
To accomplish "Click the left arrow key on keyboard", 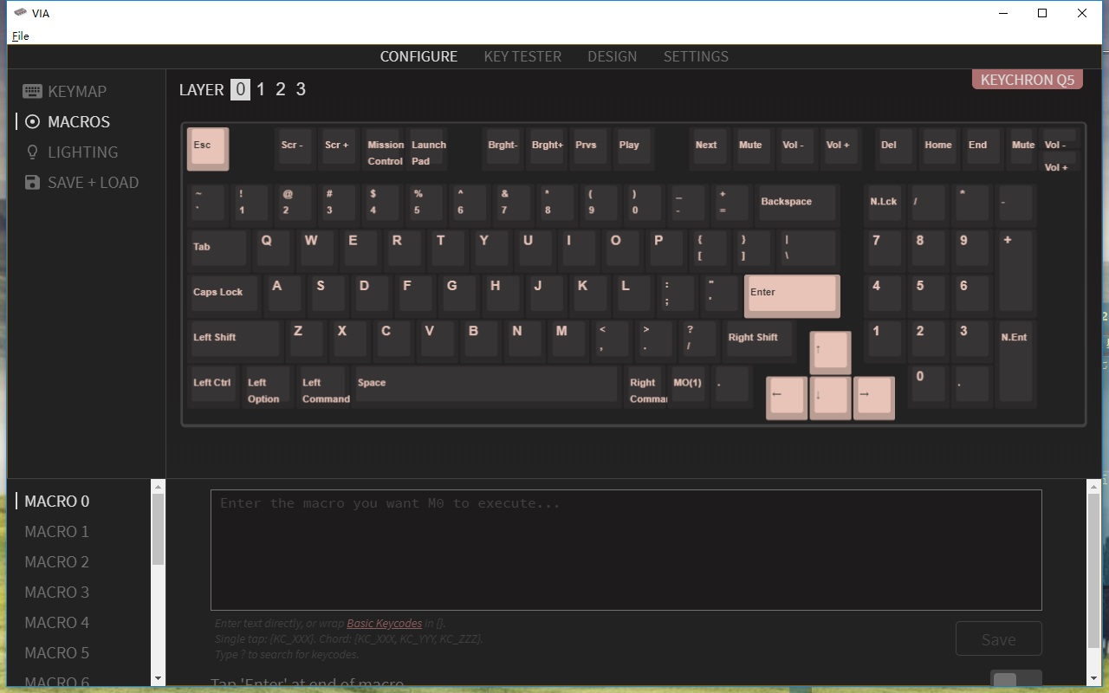I will (x=787, y=397).
